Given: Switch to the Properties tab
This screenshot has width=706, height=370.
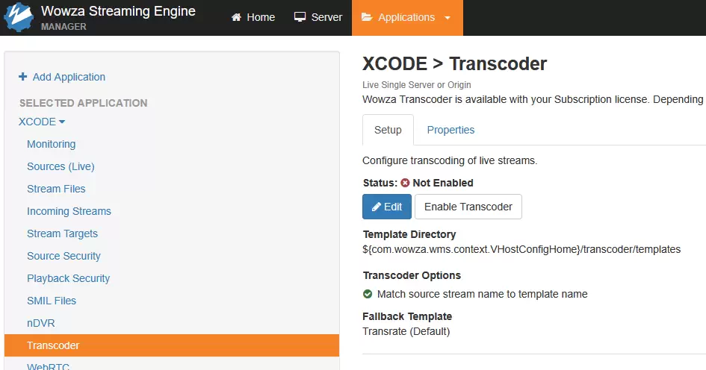Looking at the screenshot, I should point(450,130).
